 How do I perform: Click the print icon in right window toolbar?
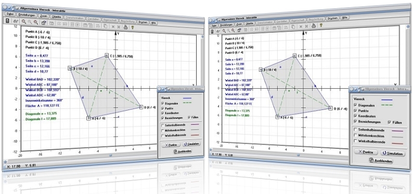tap(314, 25)
